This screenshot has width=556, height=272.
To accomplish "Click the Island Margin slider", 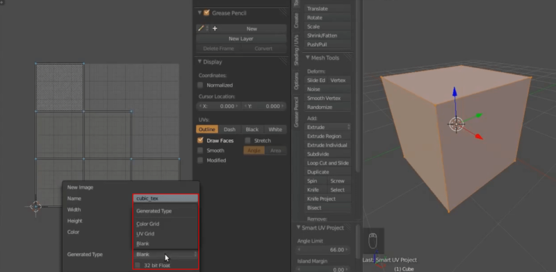I will coord(323,269).
